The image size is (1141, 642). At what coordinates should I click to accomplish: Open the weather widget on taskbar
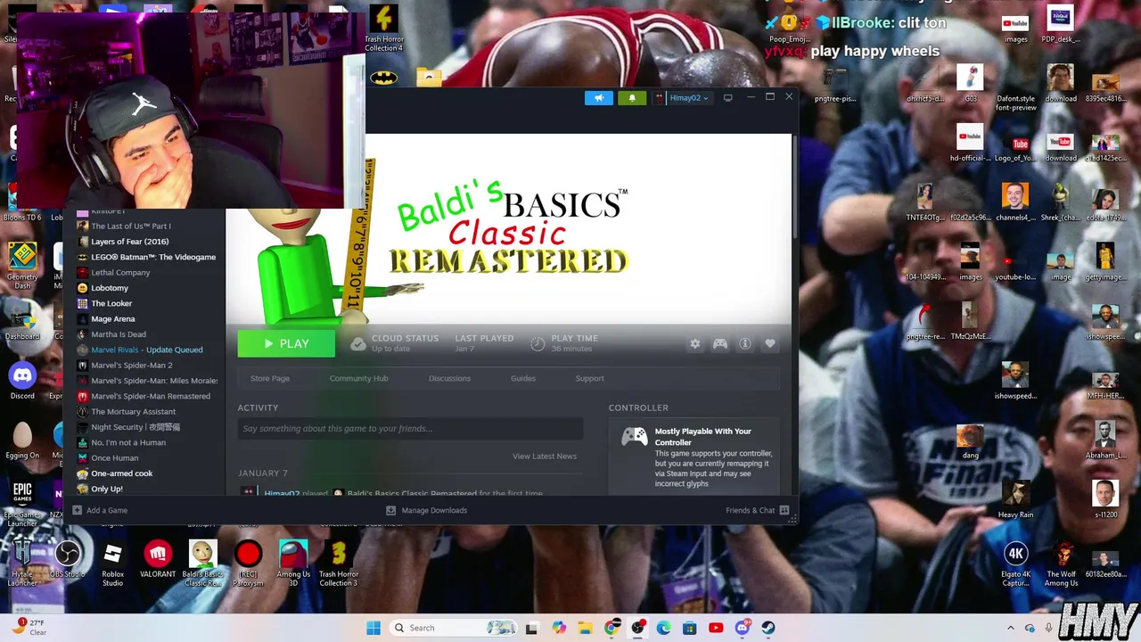[29, 628]
